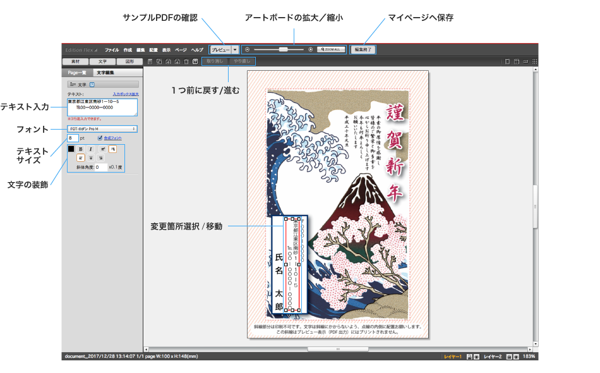Open the 配置 menu

[x=153, y=50]
